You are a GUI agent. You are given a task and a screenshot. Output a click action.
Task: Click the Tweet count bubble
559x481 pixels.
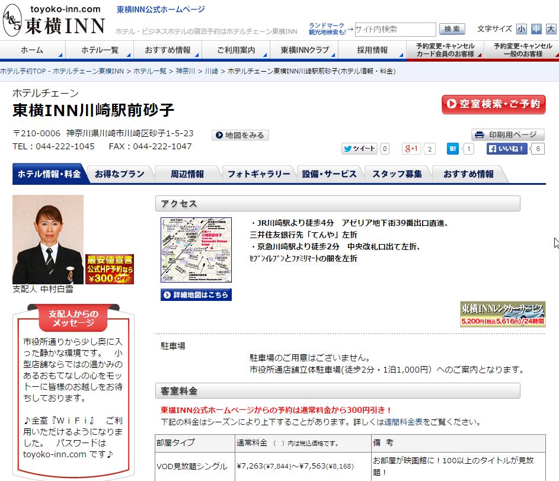(x=385, y=149)
